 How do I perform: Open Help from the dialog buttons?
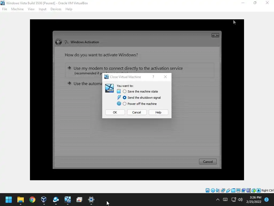(x=158, y=112)
